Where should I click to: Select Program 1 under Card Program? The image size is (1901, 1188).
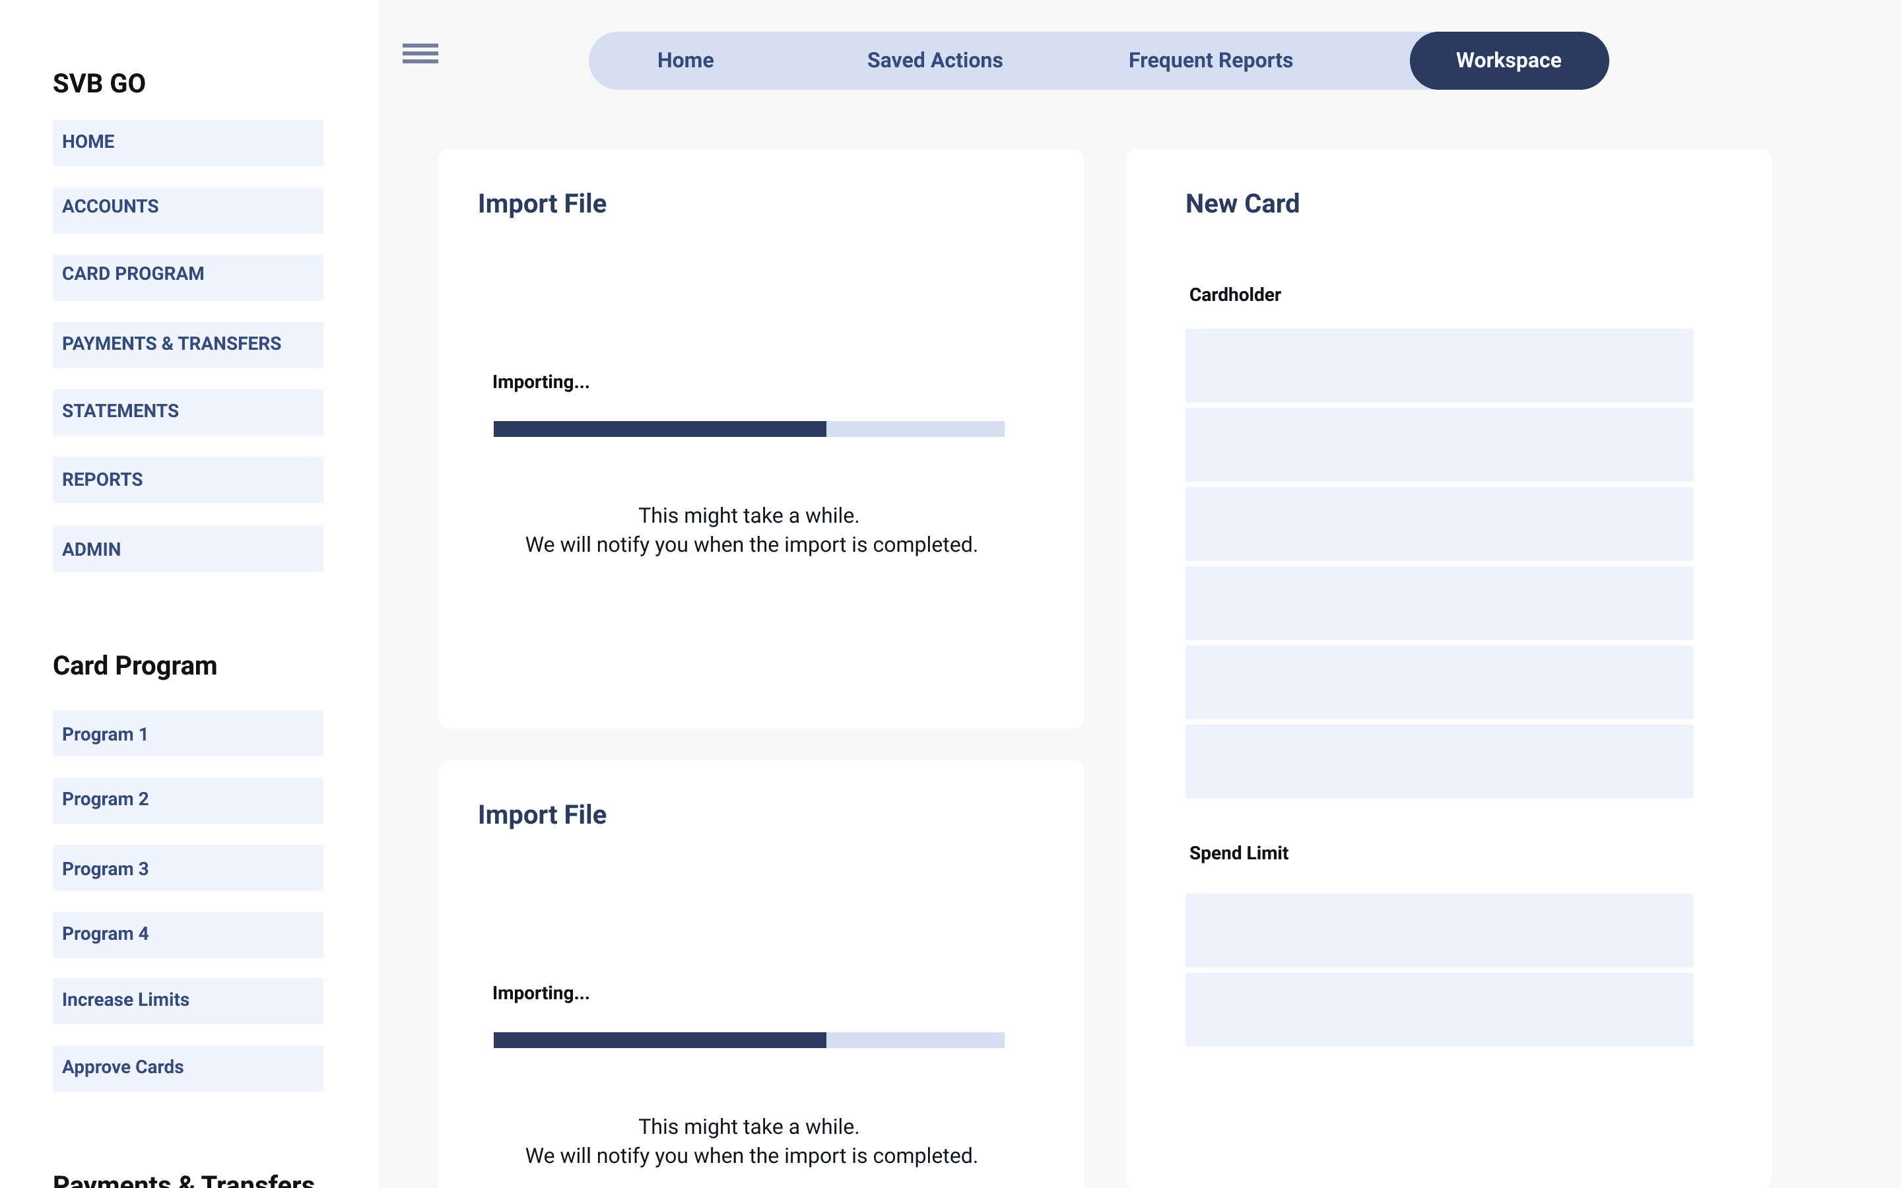coord(187,733)
